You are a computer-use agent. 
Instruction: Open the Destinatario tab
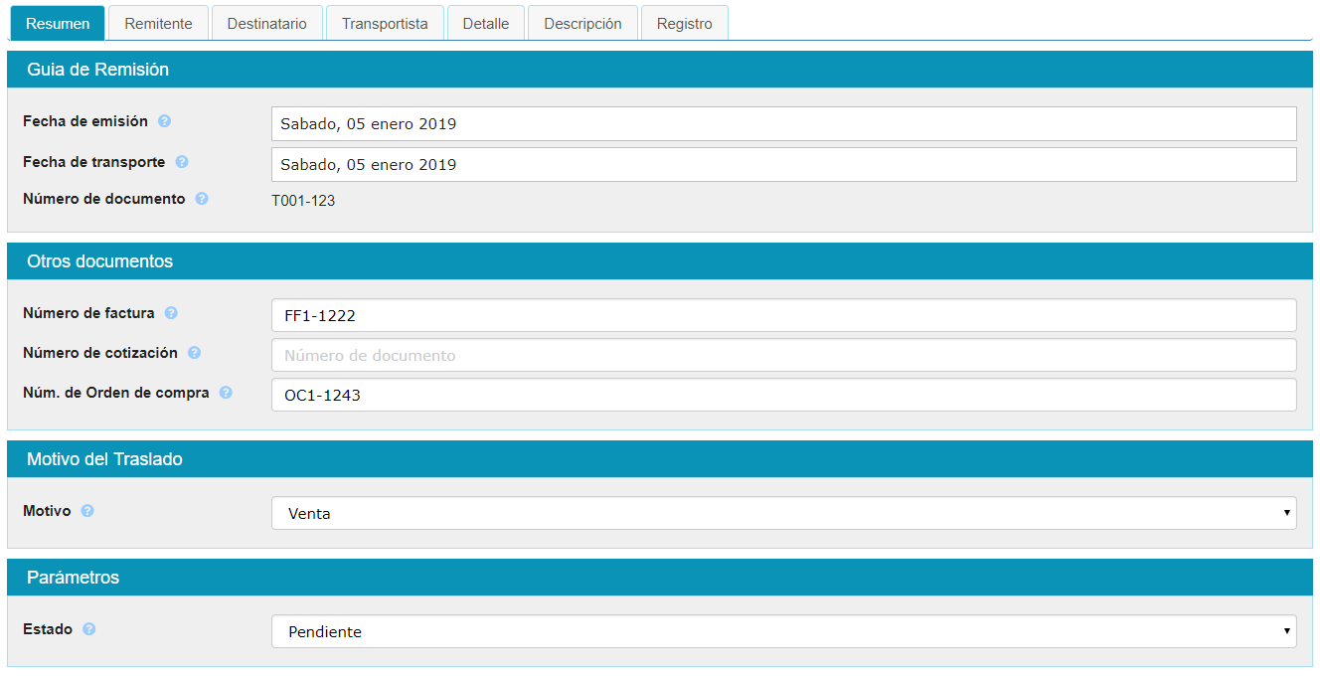pyautogui.click(x=266, y=24)
